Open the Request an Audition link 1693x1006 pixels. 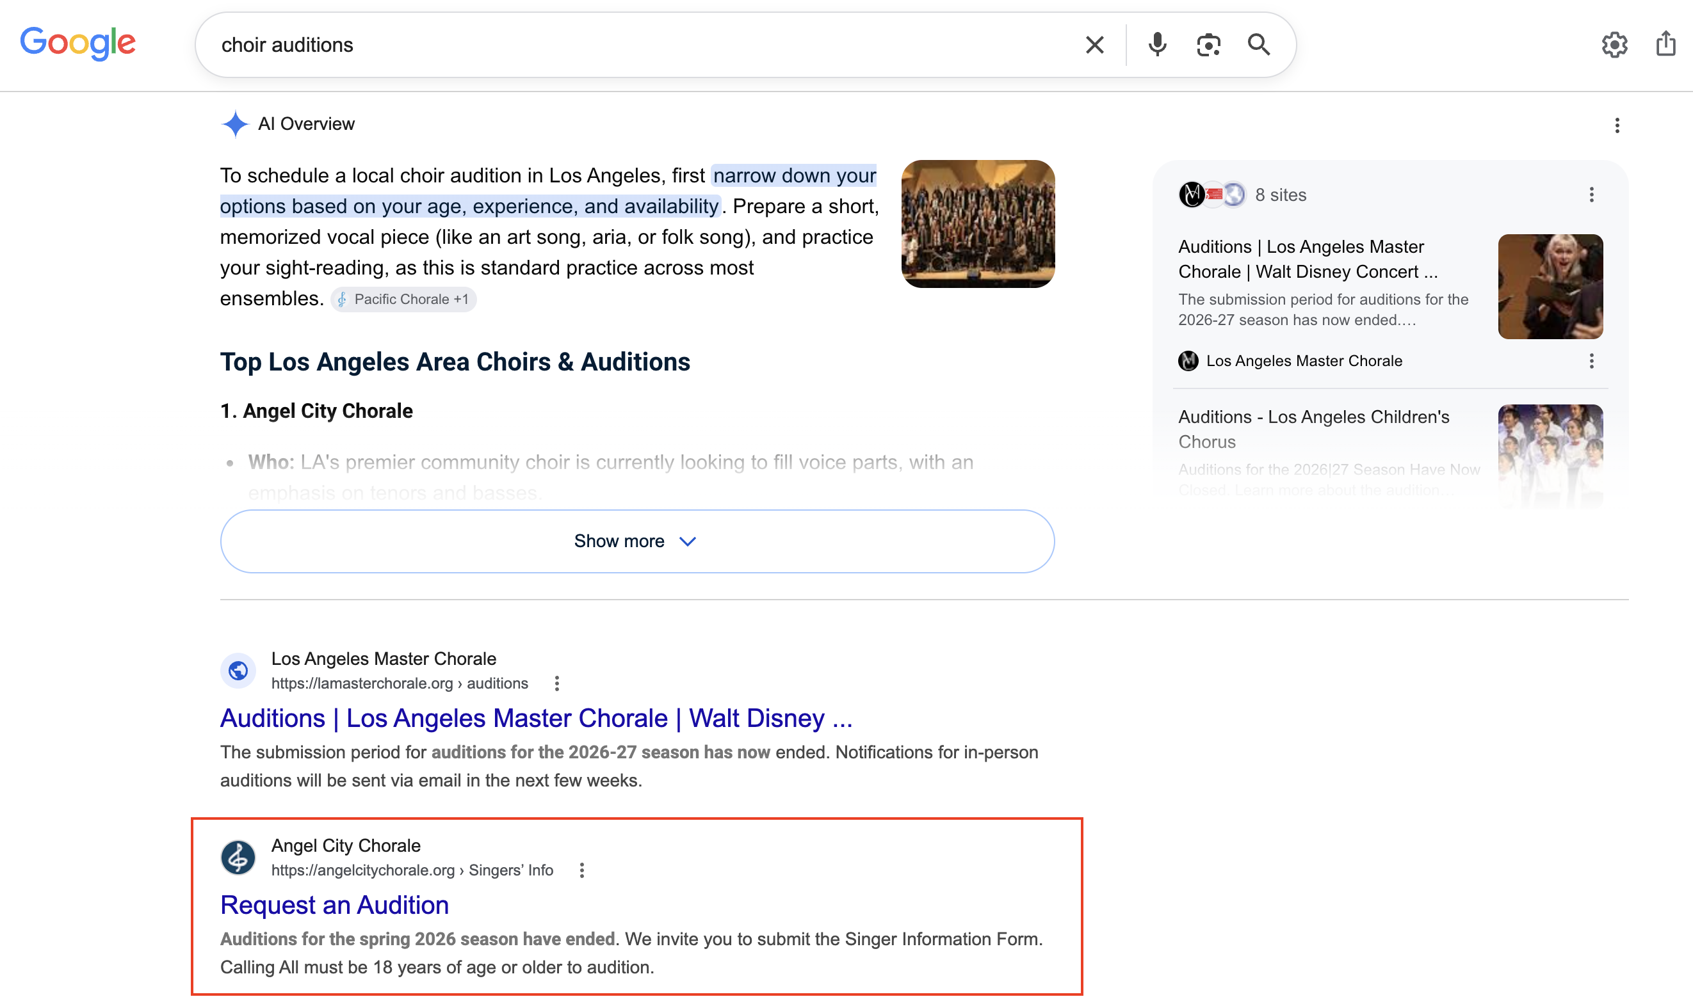[x=334, y=905]
